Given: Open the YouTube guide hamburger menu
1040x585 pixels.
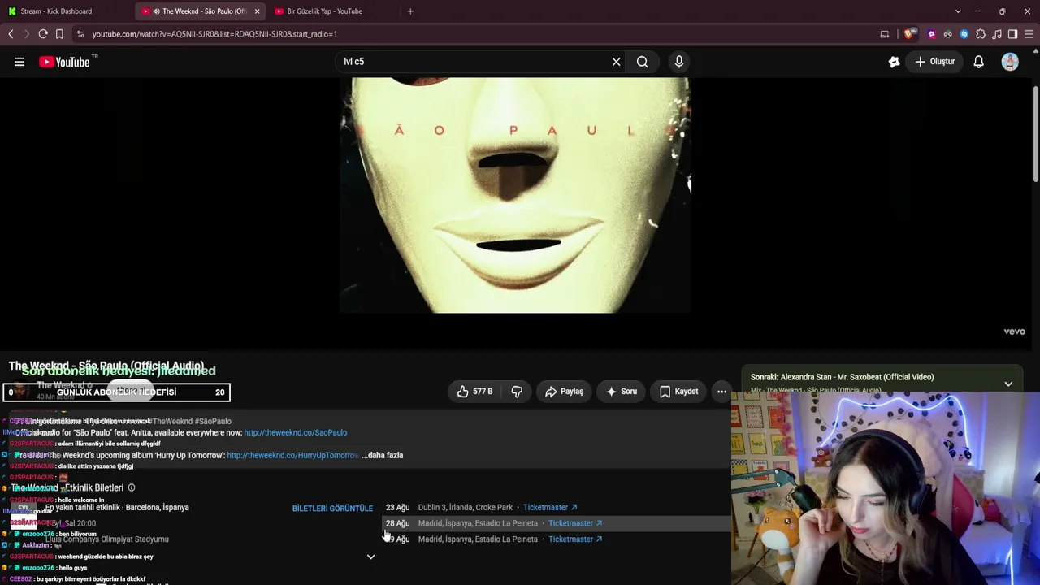Looking at the screenshot, I should (19, 62).
